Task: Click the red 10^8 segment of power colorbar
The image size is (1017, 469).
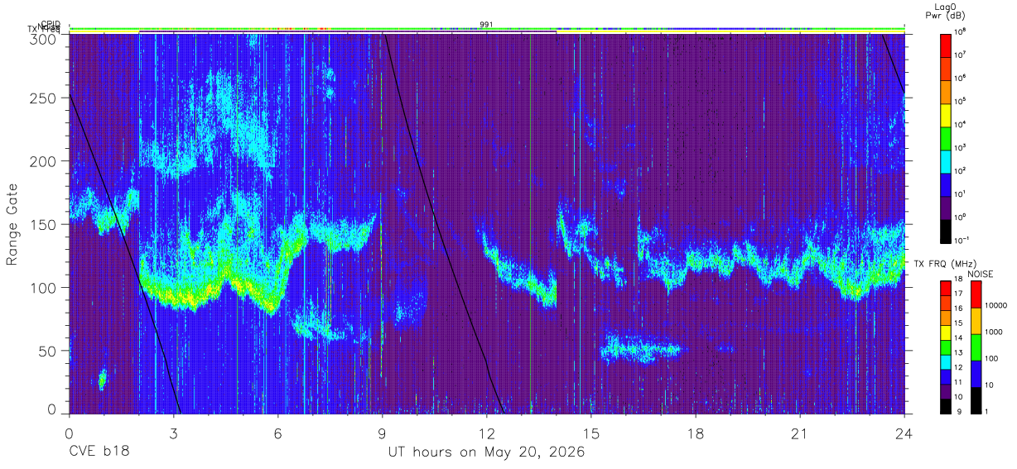Action: tap(947, 44)
